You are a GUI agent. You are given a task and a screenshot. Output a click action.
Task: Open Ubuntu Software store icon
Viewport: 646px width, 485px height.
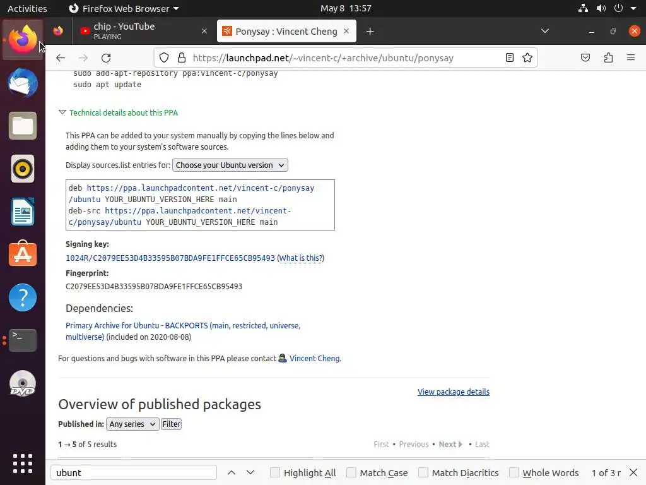point(23,254)
